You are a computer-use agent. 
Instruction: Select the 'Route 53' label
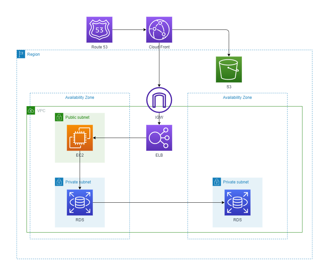point(100,47)
